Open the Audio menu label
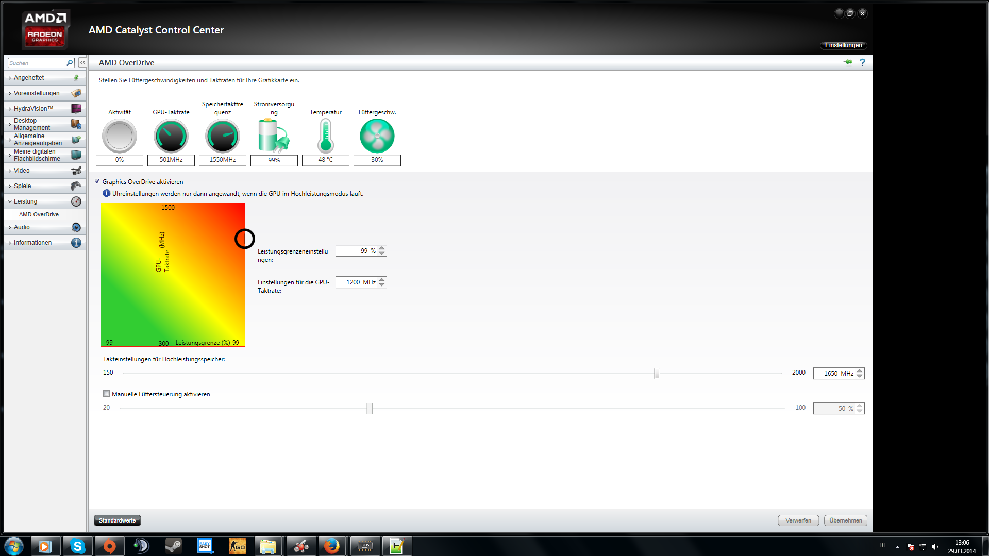 tap(22, 227)
